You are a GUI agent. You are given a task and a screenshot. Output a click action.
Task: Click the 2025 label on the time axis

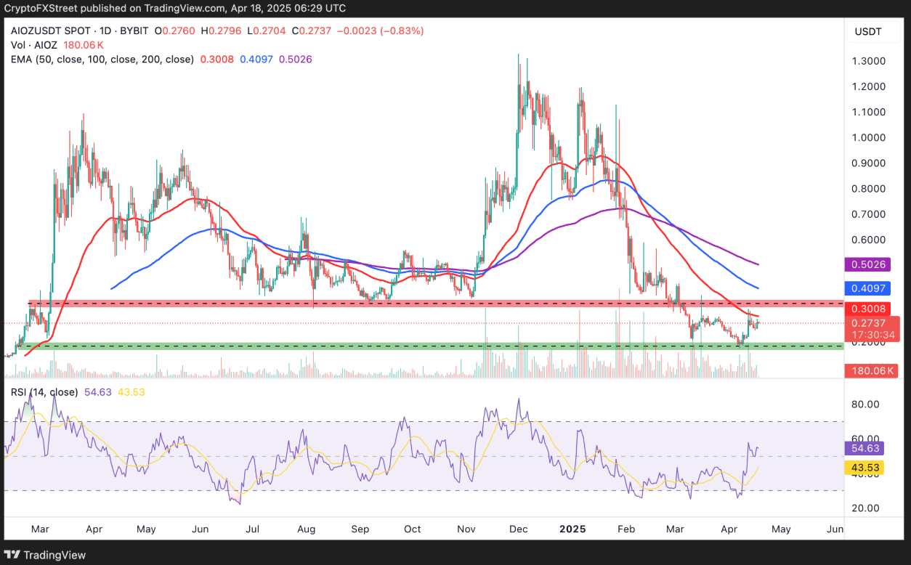click(574, 529)
